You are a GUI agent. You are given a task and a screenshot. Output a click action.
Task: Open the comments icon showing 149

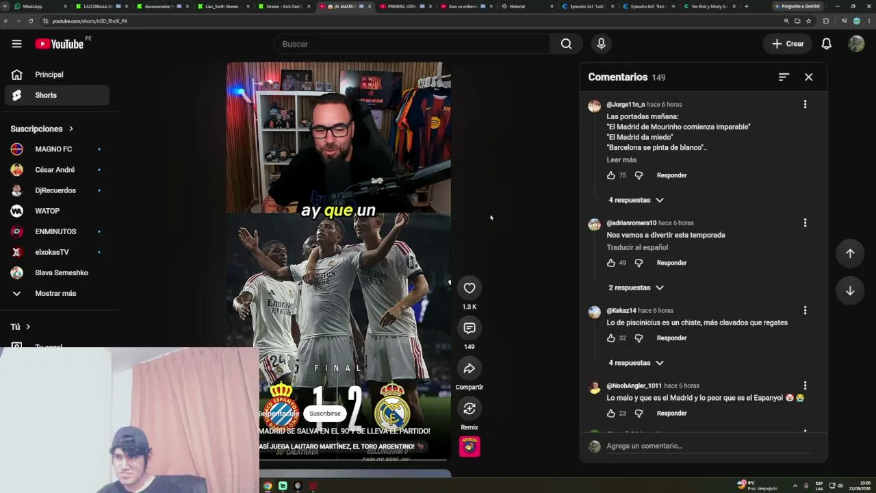[469, 328]
